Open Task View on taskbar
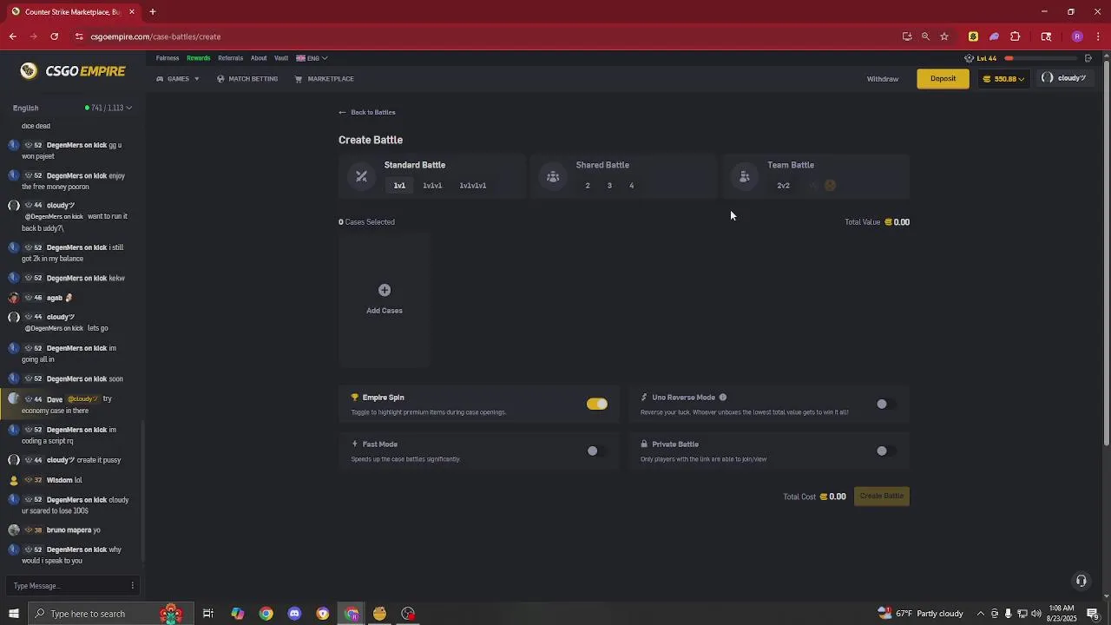 208,614
